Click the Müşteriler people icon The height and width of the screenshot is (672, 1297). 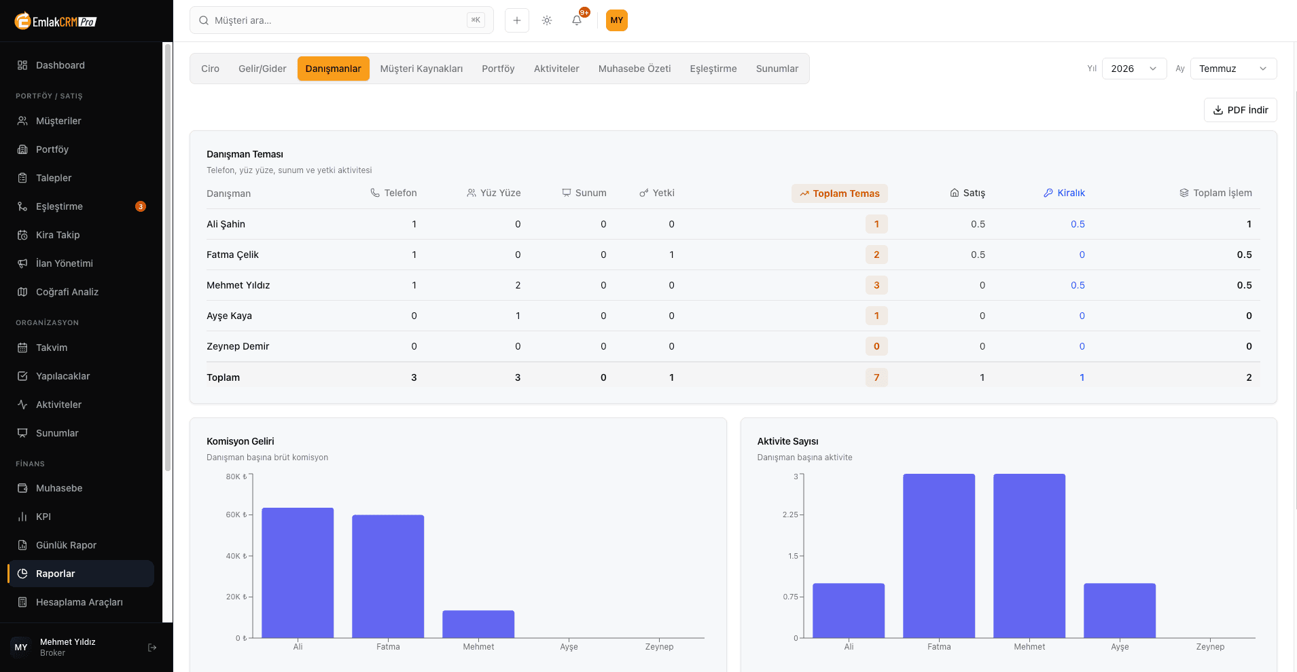(22, 121)
